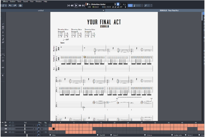The image size is (205, 137).
Task: Enable loop playback button
Action: coord(130,6)
